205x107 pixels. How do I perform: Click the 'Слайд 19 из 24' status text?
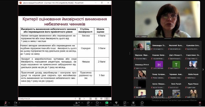click(25, 99)
